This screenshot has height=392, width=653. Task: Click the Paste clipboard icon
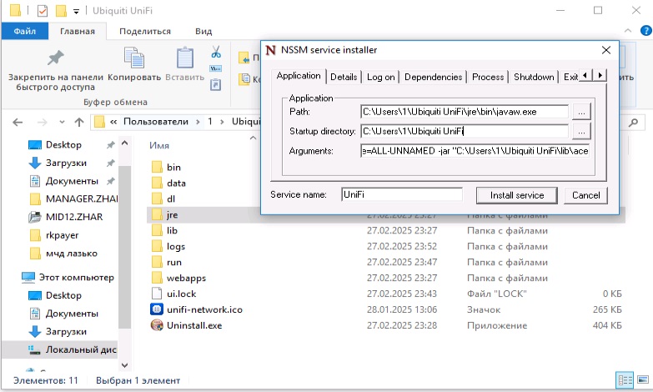tap(185, 58)
